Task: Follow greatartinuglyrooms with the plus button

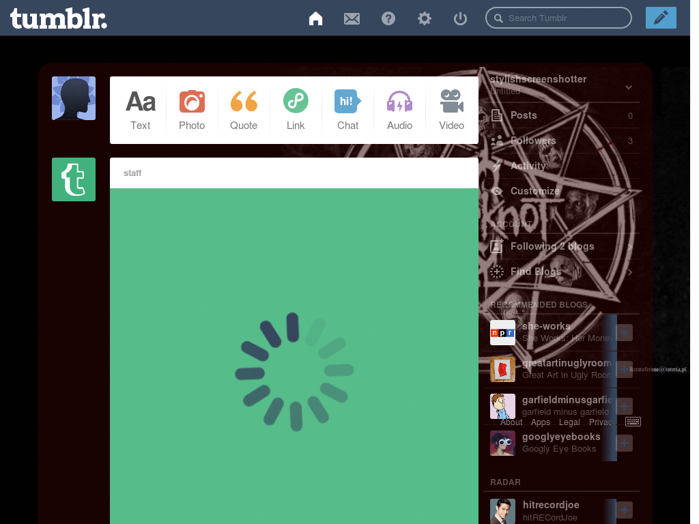Action: 624,369
